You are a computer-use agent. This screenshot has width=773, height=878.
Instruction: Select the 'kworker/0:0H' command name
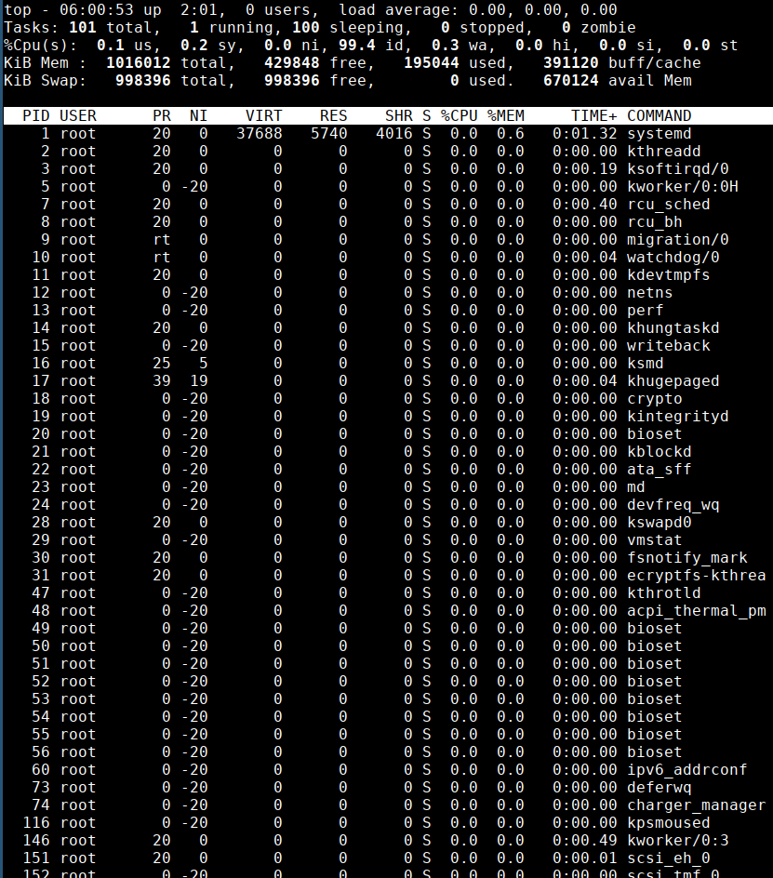[x=682, y=186]
